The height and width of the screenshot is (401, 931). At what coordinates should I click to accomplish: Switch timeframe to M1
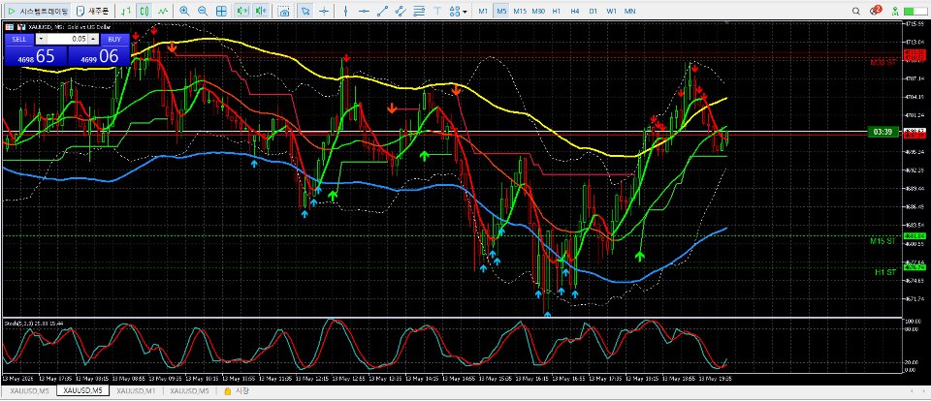(x=483, y=11)
